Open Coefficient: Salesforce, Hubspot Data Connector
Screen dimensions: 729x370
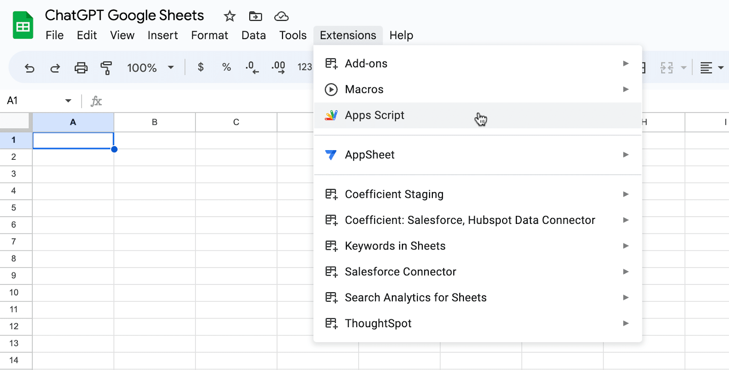(x=478, y=220)
